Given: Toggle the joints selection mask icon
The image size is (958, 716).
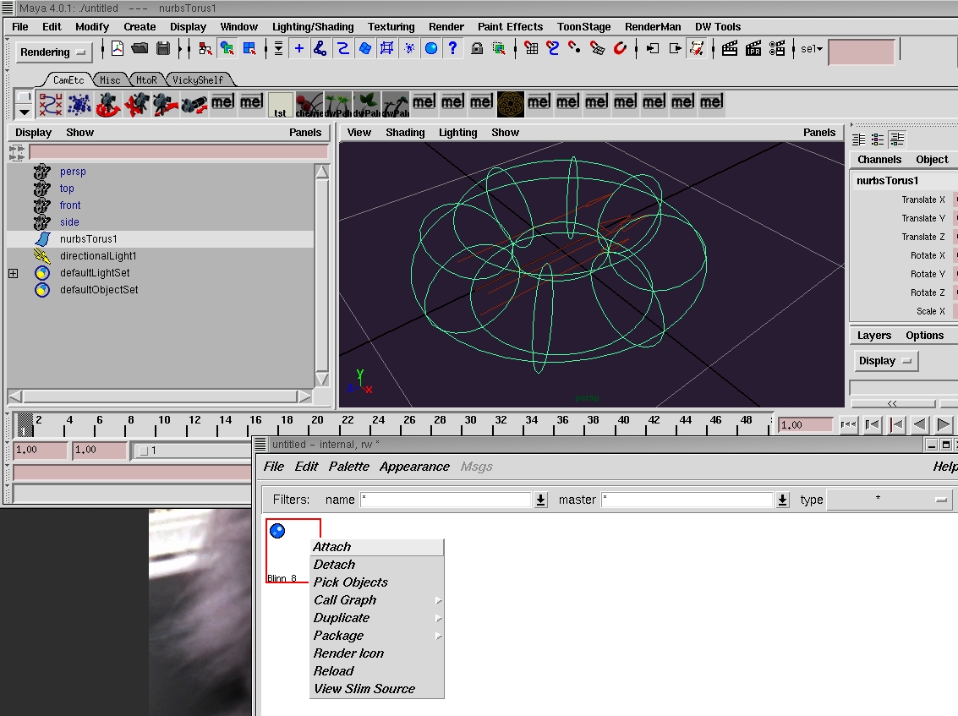Looking at the screenshot, I should 320,48.
